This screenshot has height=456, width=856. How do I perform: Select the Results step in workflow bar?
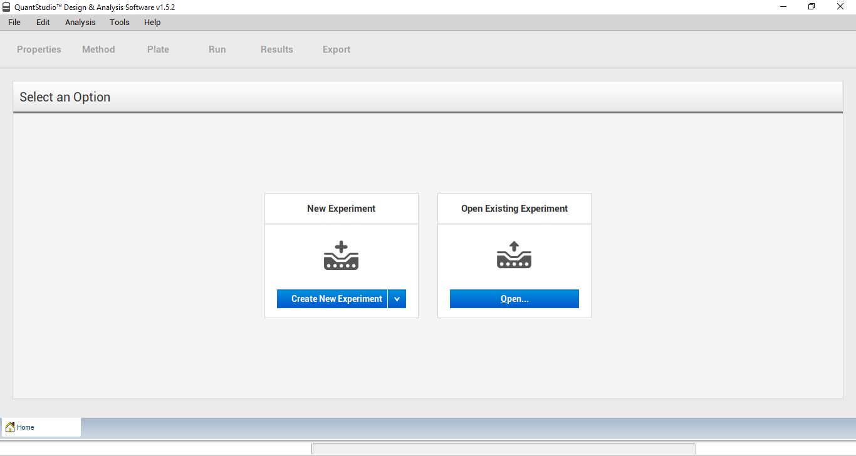coord(277,49)
